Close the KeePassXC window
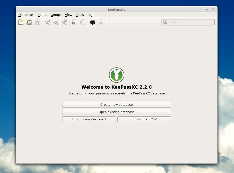This screenshot has width=234, height=173. (213, 10)
